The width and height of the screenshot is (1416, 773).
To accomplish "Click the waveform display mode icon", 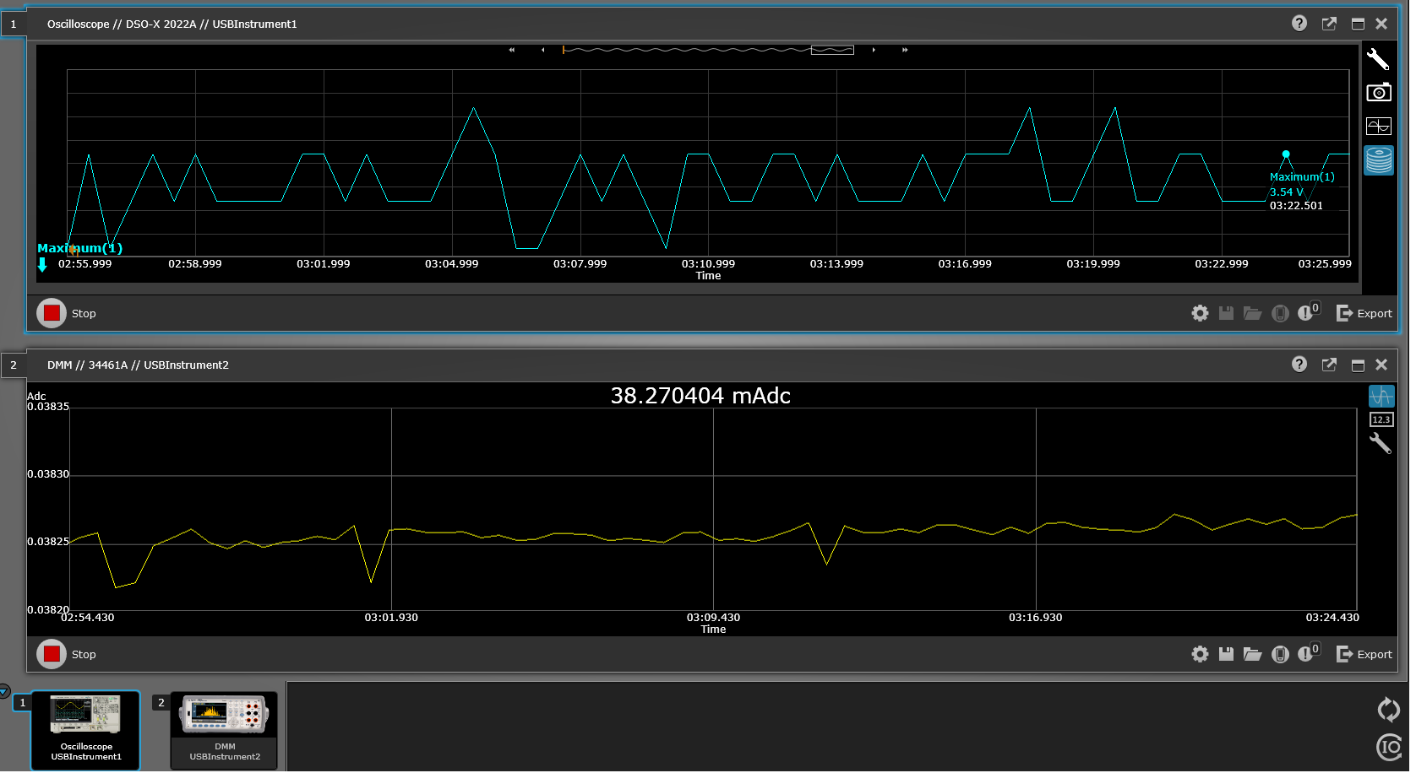I will (1378, 127).
